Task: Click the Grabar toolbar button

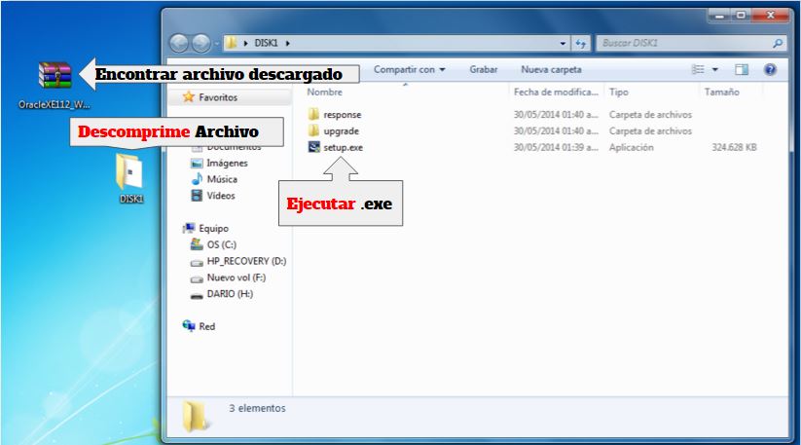Action: pyautogui.click(x=484, y=70)
